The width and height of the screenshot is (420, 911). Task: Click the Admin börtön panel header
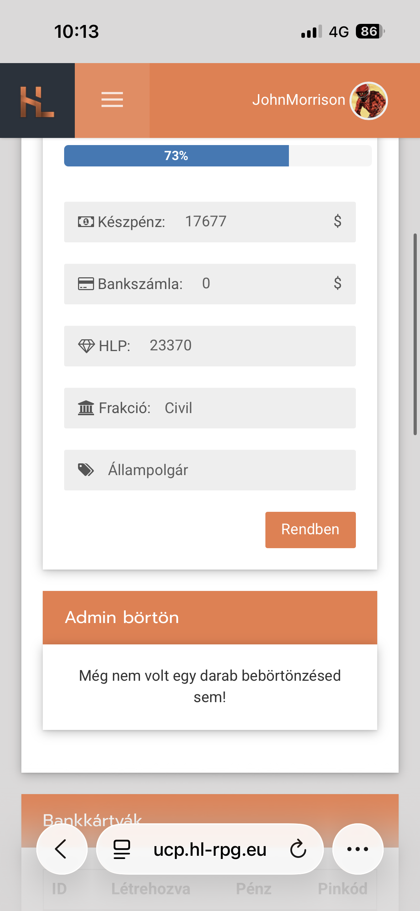click(x=210, y=617)
